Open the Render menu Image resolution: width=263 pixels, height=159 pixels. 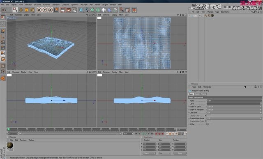click(97, 5)
